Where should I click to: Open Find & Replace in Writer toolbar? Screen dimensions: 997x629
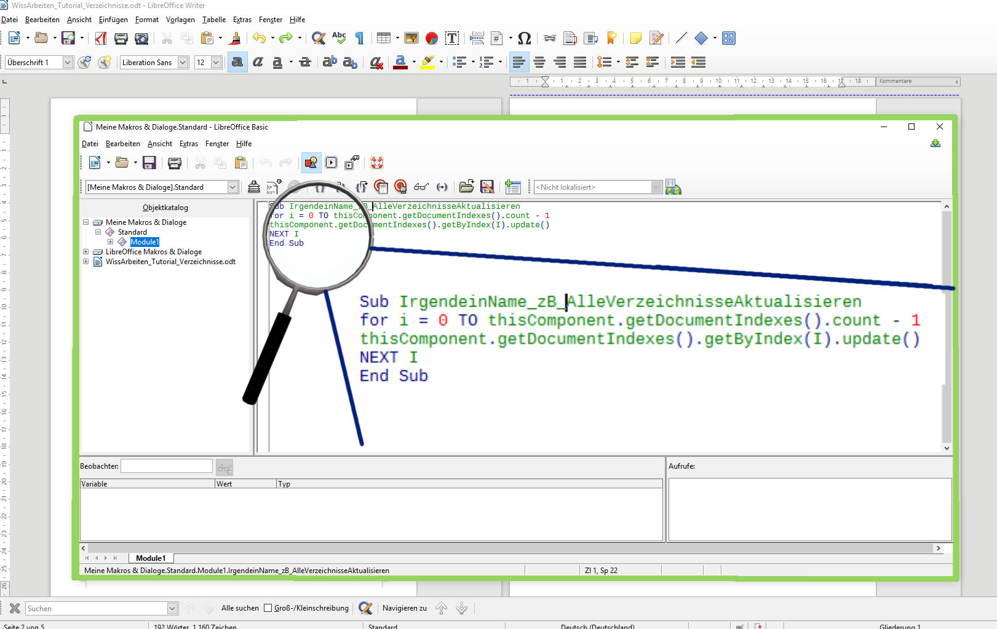pyautogui.click(x=318, y=38)
